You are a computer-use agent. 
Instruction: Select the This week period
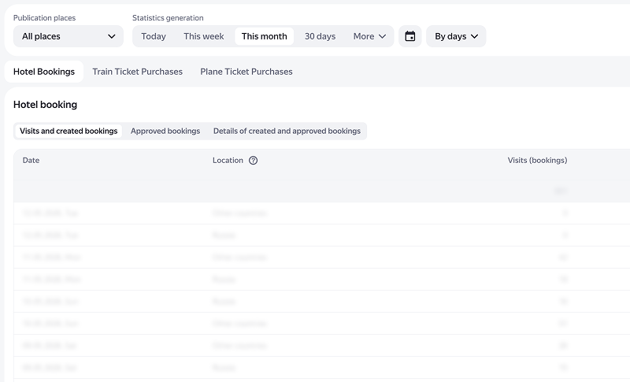point(204,36)
